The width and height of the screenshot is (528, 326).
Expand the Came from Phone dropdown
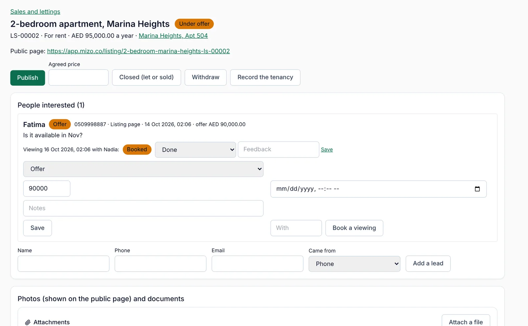(354, 264)
